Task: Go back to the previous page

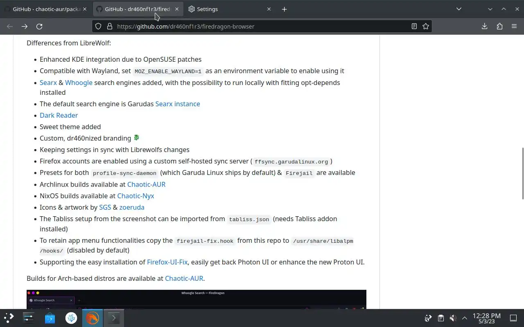Action: (x=10, y=26)
